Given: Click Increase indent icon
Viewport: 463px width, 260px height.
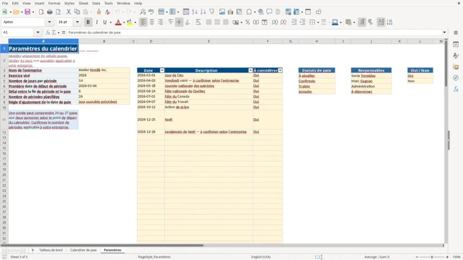Looking at the screenshot, I should (294, 22).
